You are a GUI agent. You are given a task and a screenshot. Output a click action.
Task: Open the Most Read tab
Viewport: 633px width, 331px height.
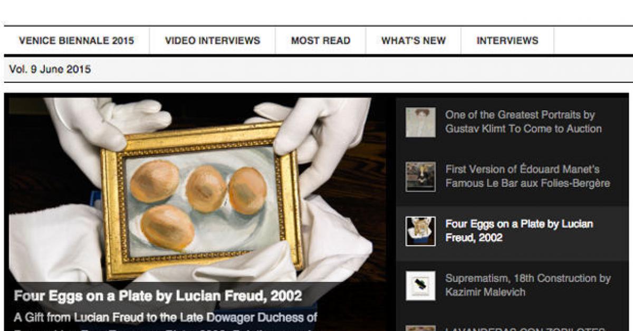tap(321, 41)
